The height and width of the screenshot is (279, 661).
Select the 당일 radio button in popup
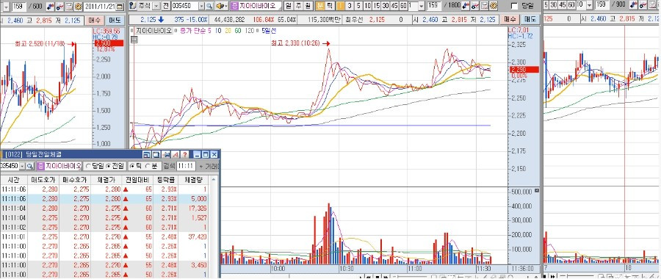pos(88,166)
